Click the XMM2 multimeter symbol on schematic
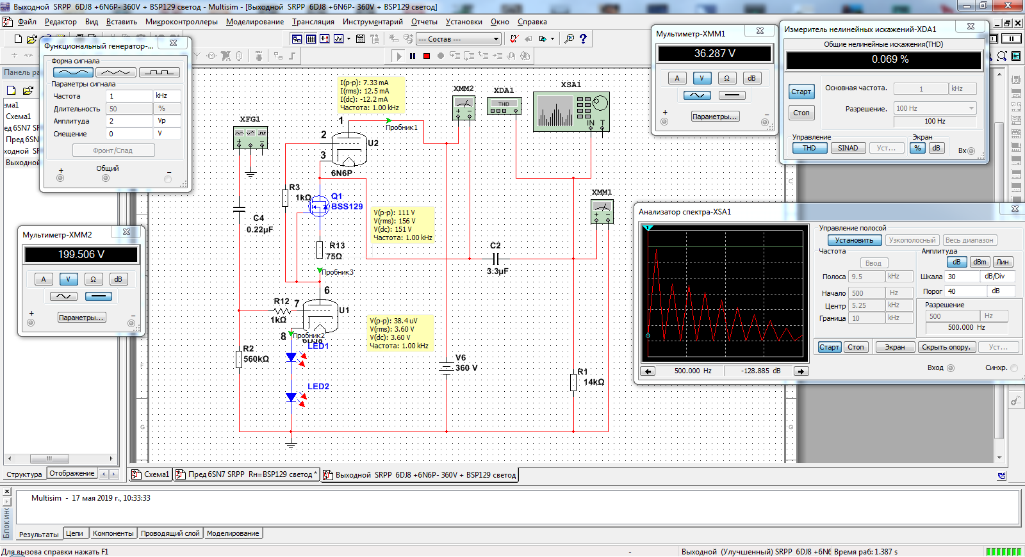 click(464, 108)
